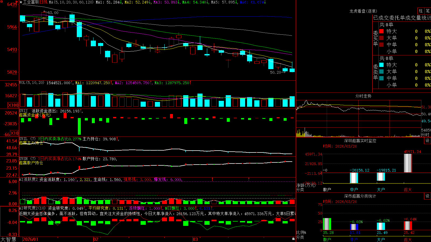Click the 散户 35.28 bar in 分类统计
This screenshot has height=242, width=431.
[327, 224]
